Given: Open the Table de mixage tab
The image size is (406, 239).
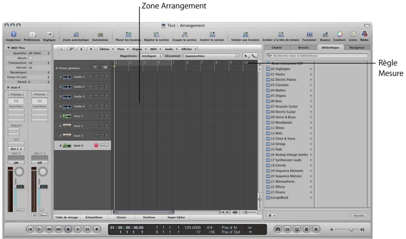Looking at the screenshot, I should [x=66, y=218].
